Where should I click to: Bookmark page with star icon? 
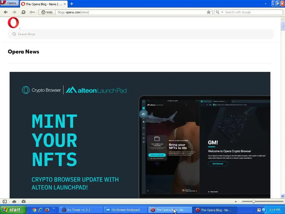(x=209, y=12)
